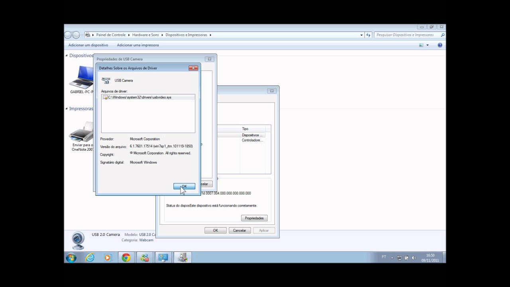Click the volume speaker tray icon

[x=413, y=258]
